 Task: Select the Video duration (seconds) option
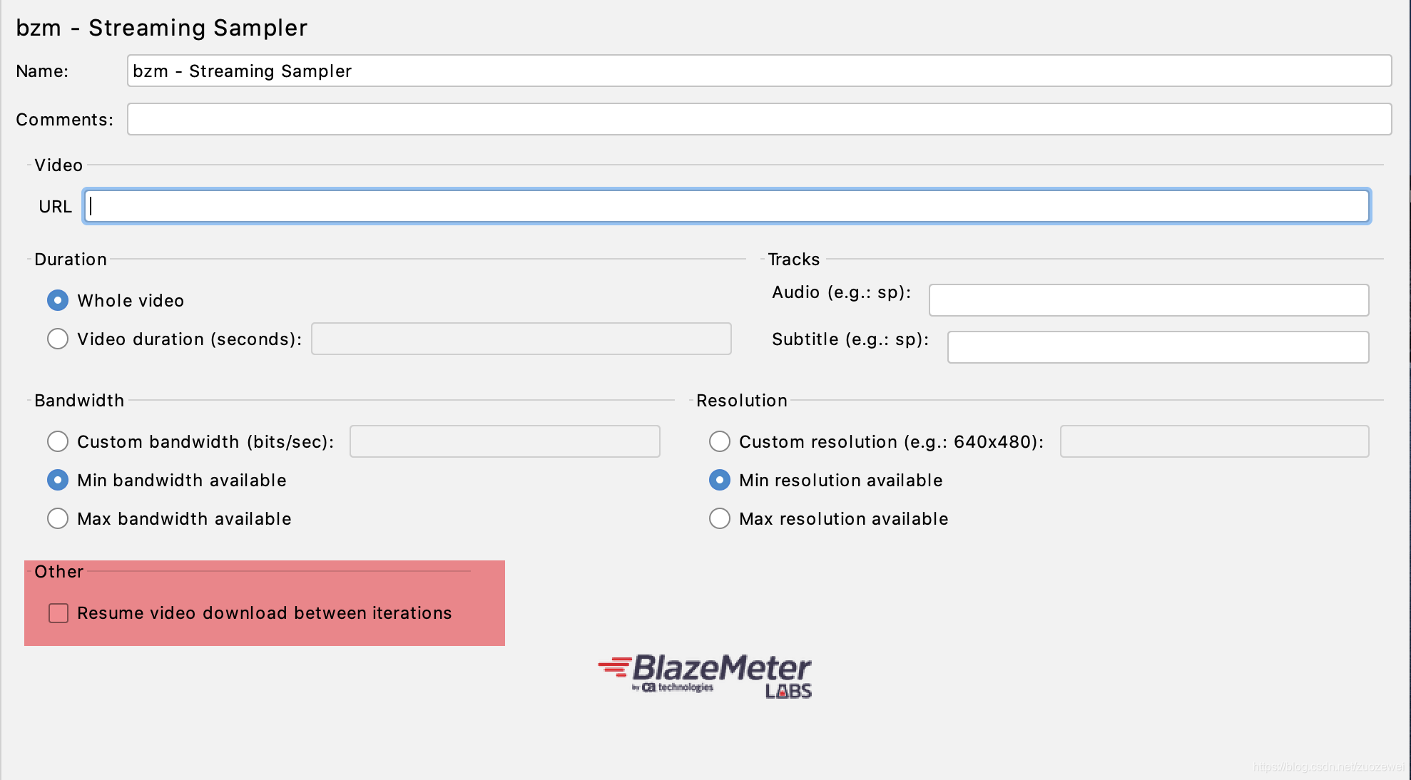tap(58, 339)
